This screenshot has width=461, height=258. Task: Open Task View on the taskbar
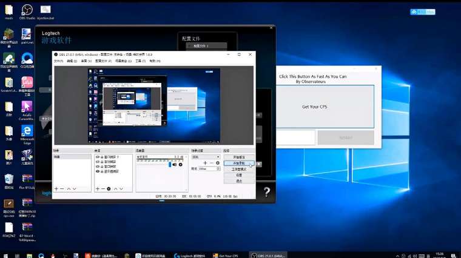click(x=17, y=256)
